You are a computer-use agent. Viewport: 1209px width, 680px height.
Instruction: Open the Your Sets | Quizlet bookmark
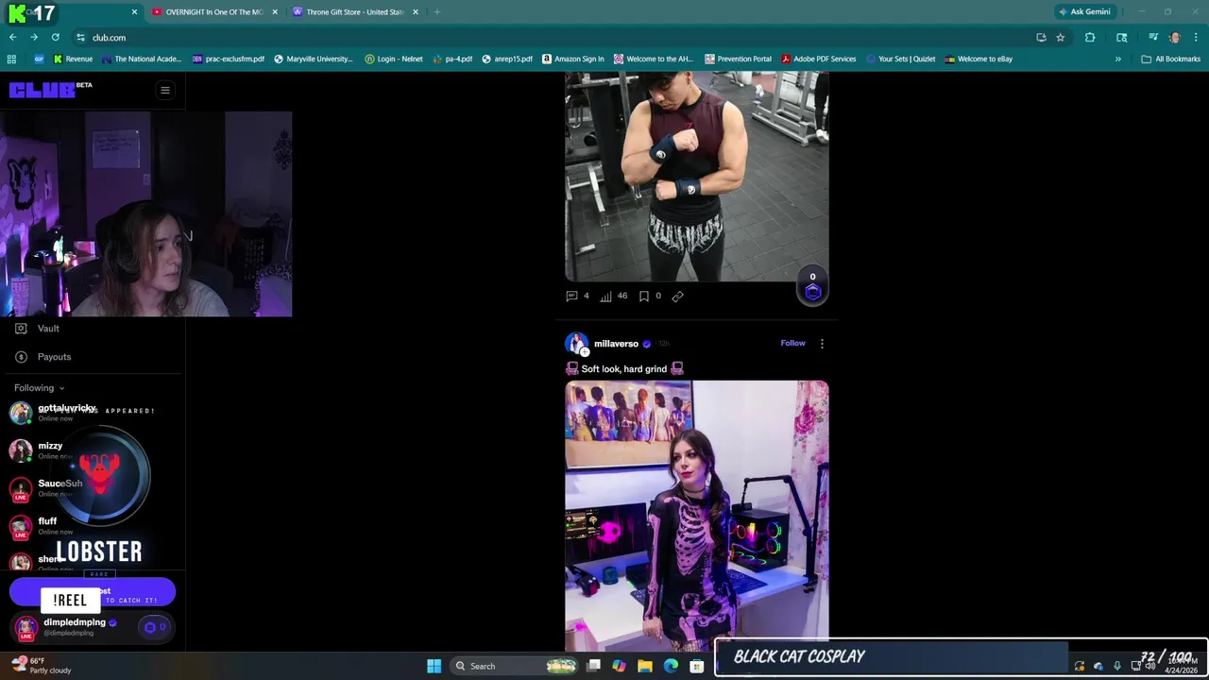point(900,59)
